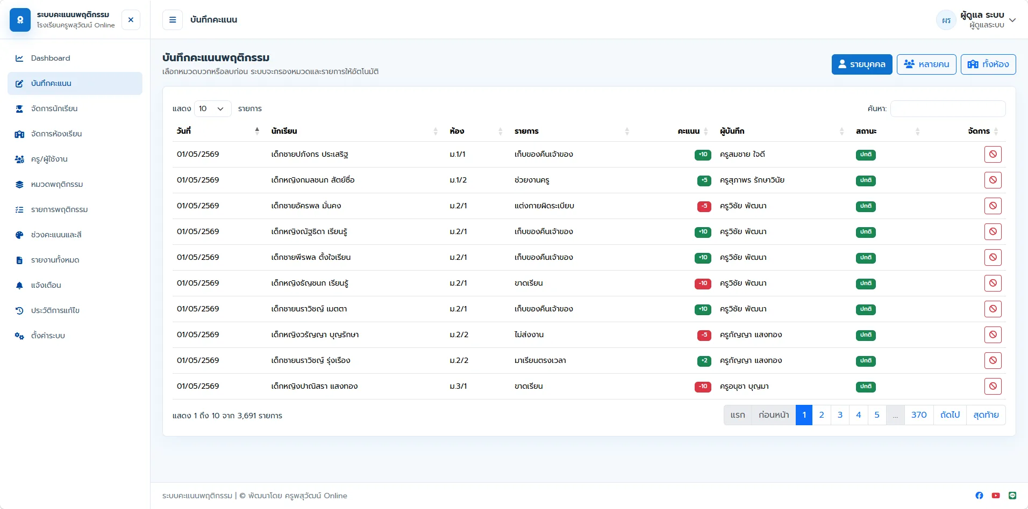Open the YouTube icon in footer
Screen dimensions: 1028x509
[996, 496]
